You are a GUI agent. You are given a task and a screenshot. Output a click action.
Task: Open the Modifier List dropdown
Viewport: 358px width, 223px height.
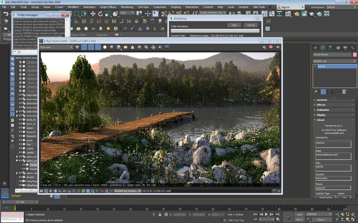(354, 61)
